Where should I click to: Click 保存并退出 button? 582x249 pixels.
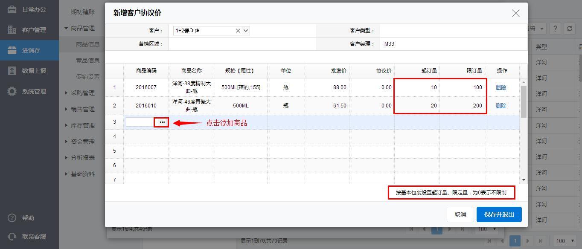pos(499,214)
